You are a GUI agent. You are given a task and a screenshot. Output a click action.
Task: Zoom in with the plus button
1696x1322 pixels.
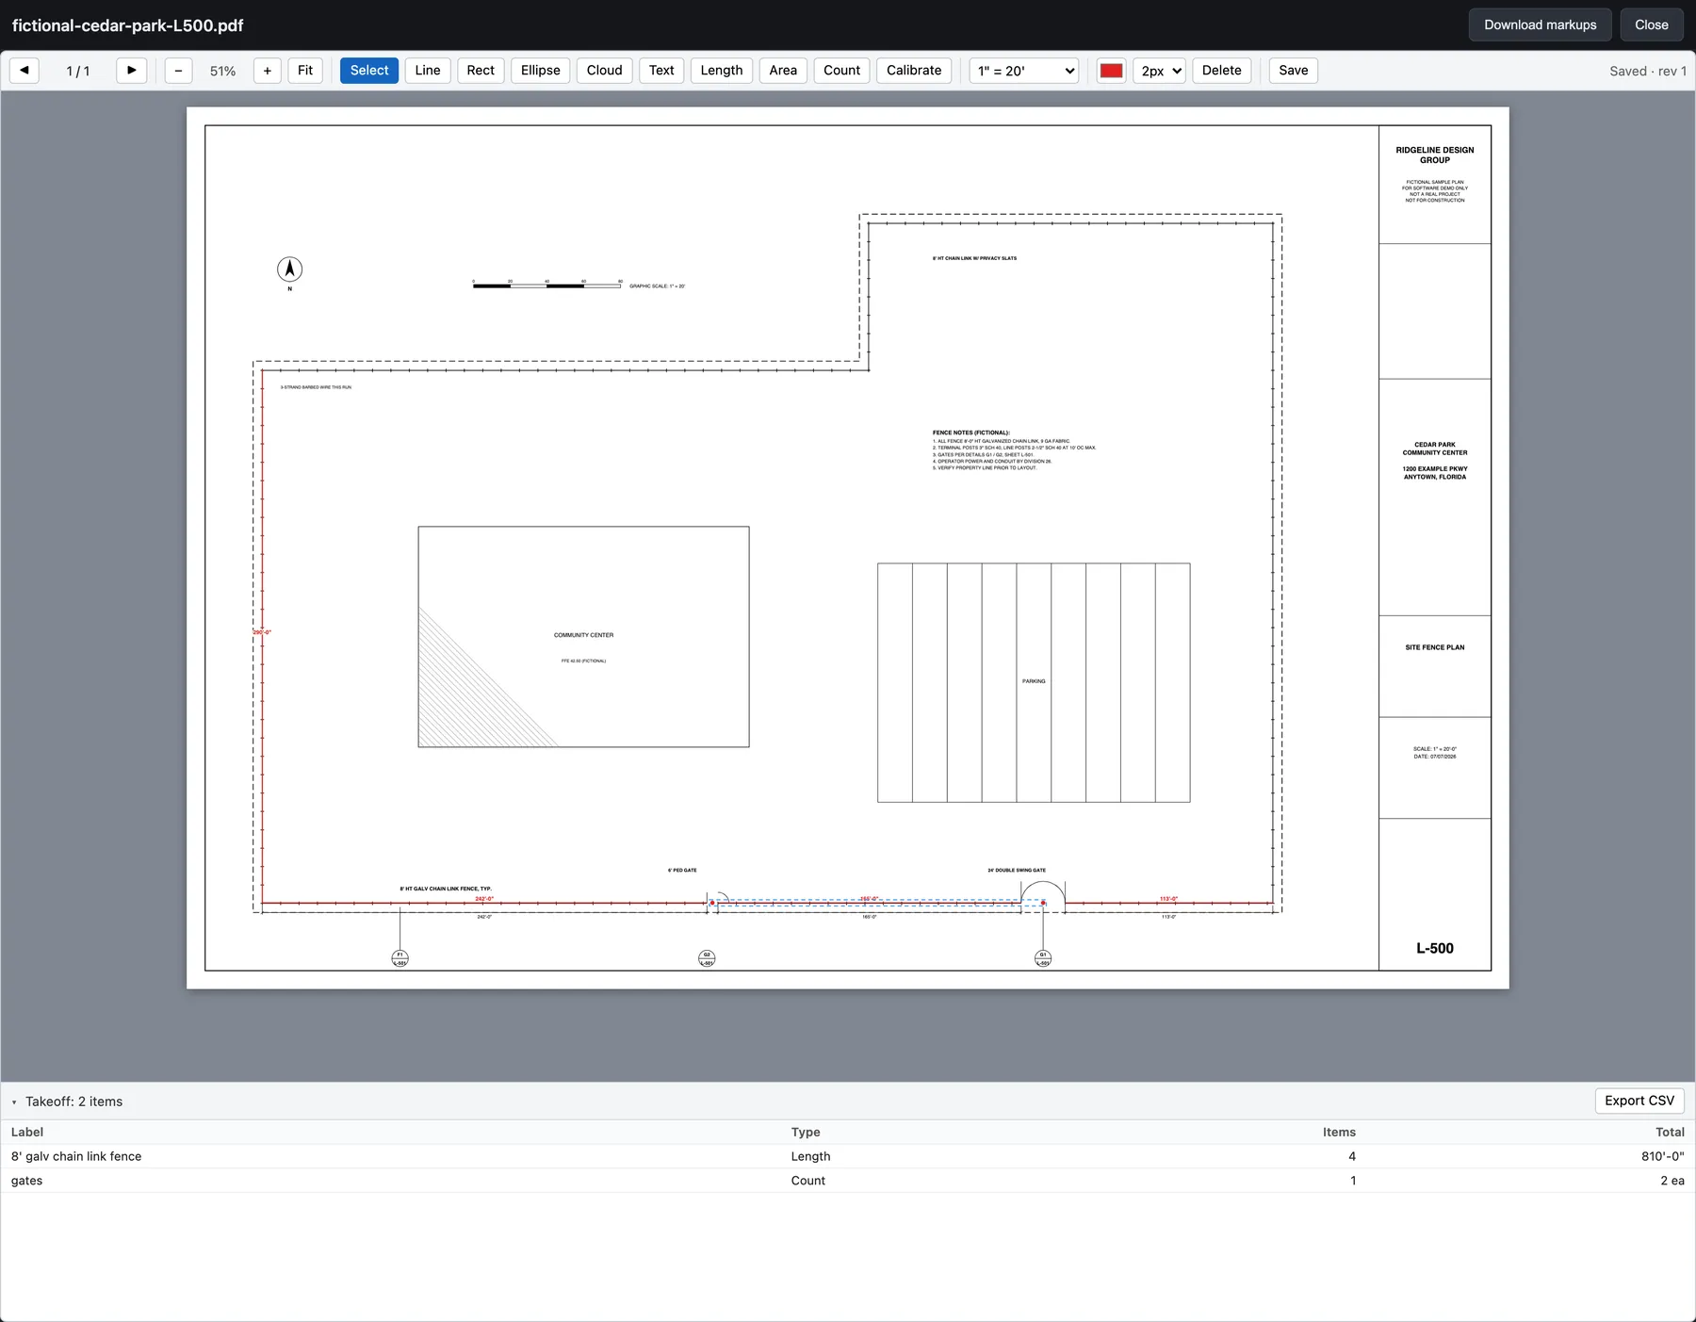(x=268, y=71)
